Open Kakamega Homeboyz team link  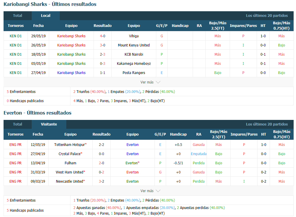[134, 63]
